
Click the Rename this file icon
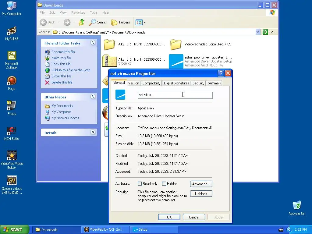pos(47,52)
